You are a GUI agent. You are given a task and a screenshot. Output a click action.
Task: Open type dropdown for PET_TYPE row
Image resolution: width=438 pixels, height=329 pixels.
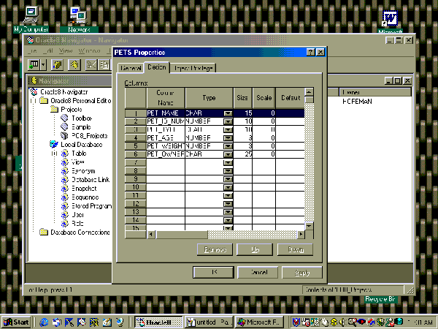click(228, 129)
